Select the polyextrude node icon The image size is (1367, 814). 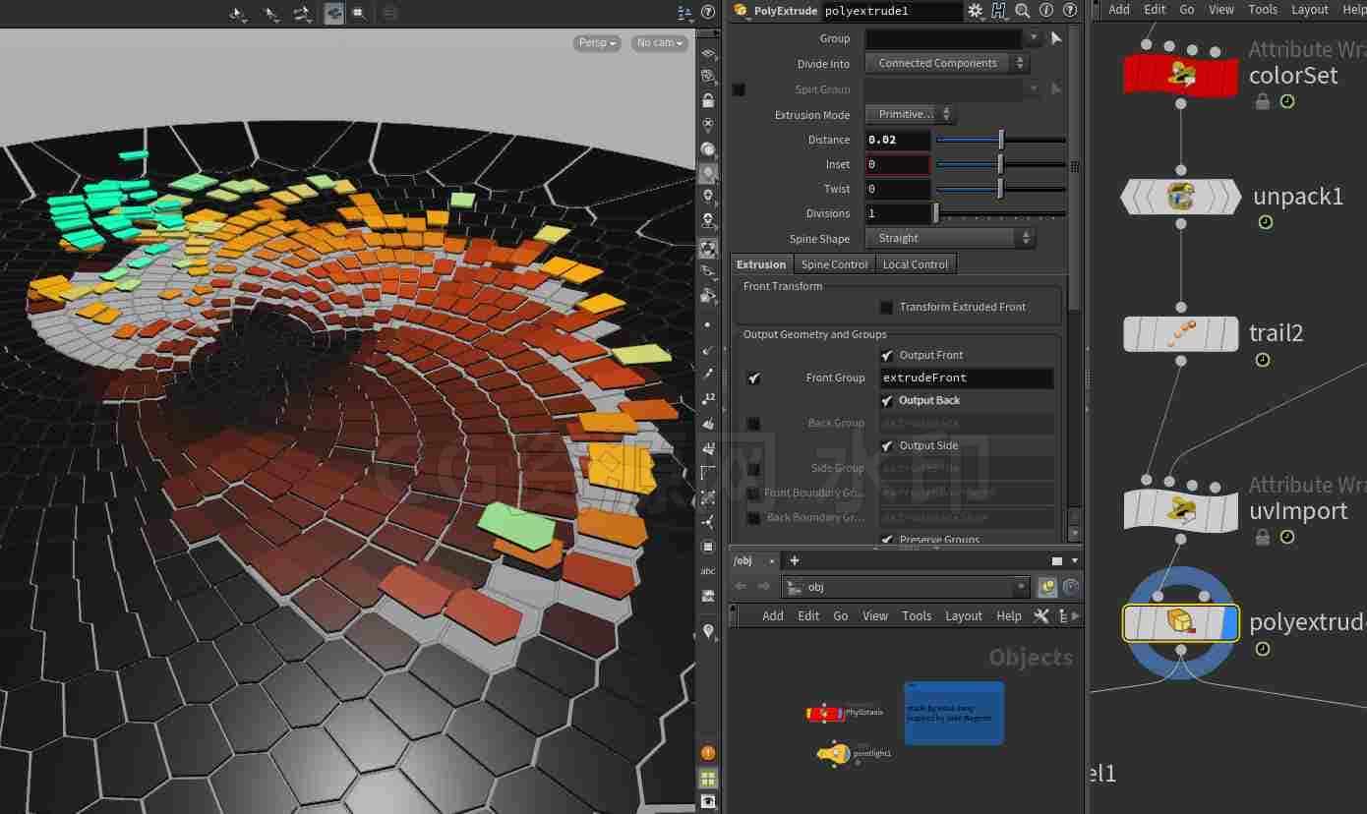coord(1180,622)
